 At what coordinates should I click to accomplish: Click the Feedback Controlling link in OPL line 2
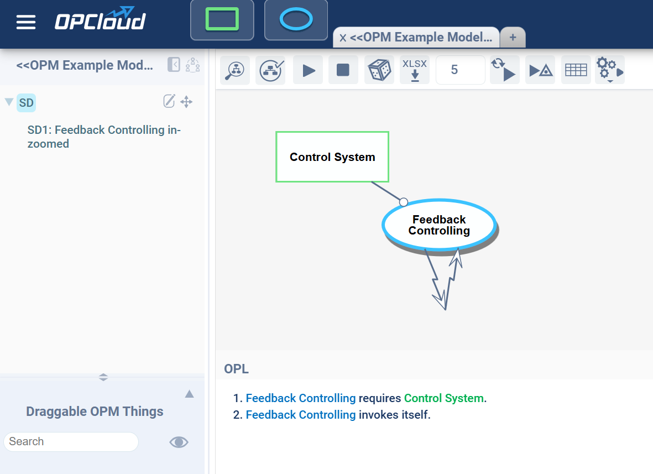pos(300,415)
